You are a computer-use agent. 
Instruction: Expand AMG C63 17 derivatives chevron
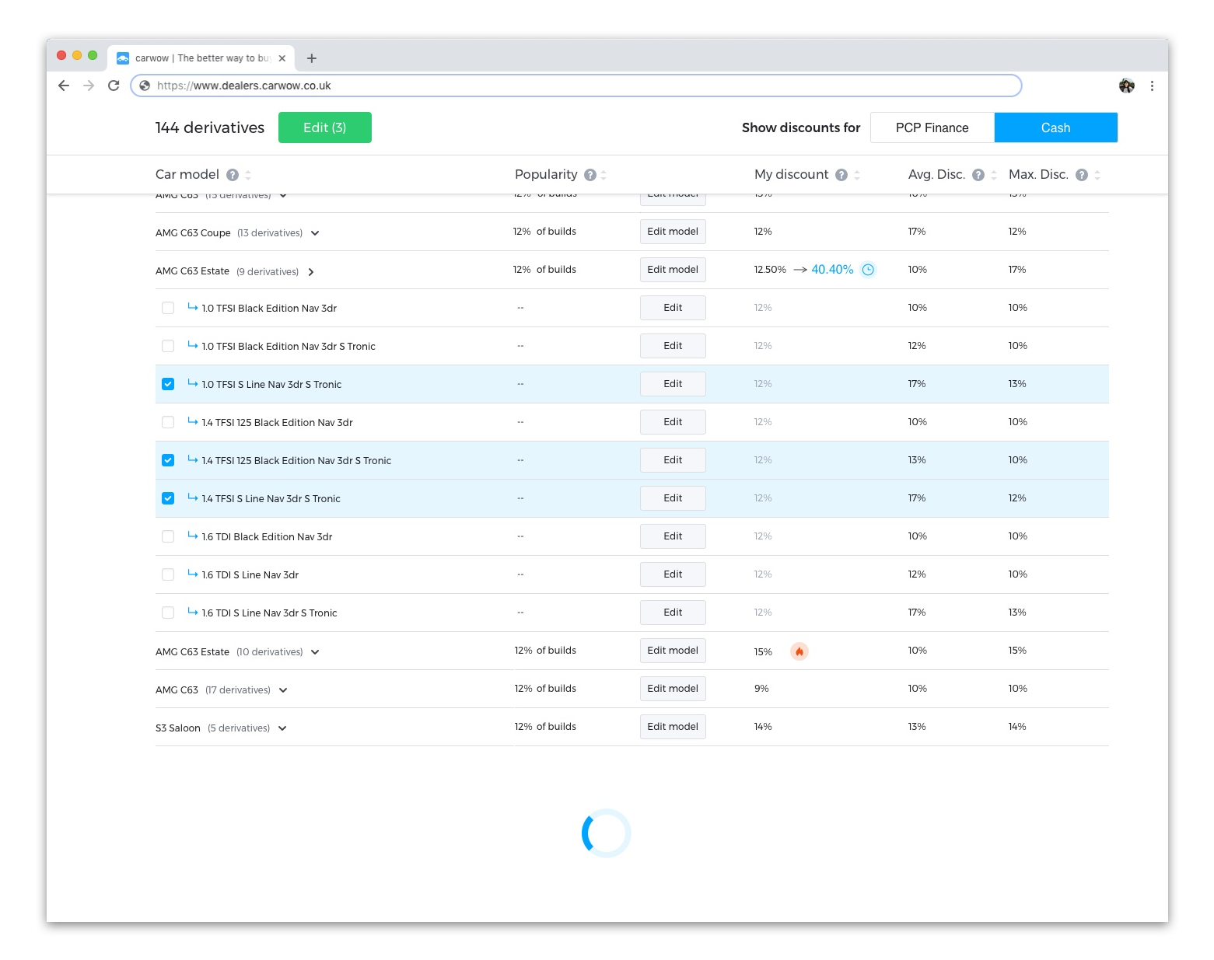[283, 690]
